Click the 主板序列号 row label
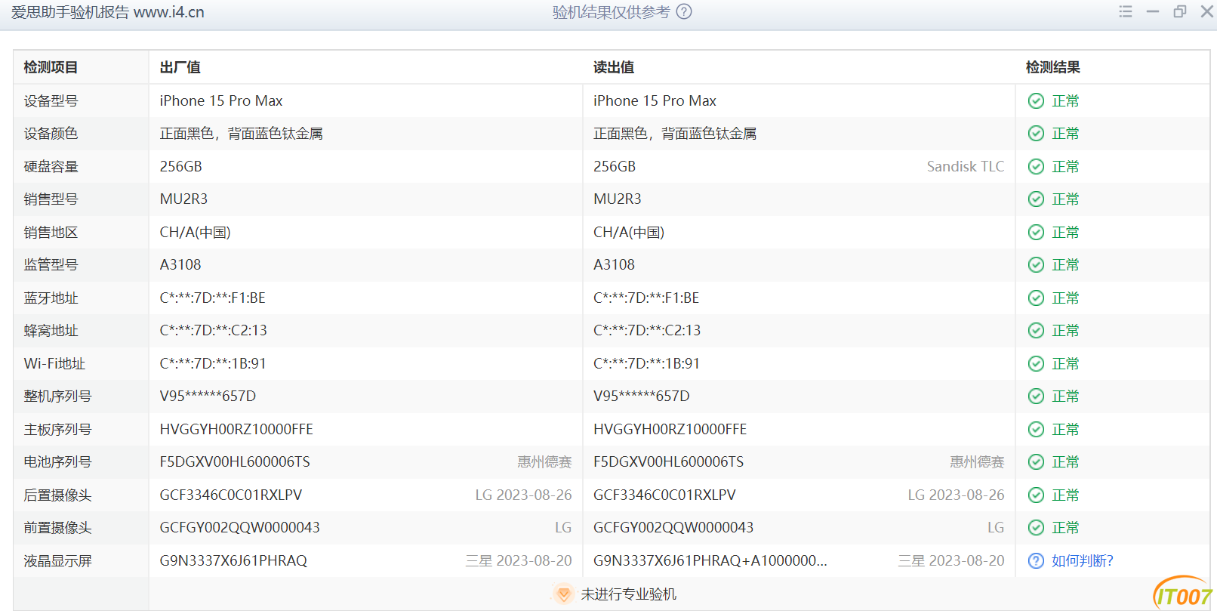This screenshot has width=1217, height=614. click(57, 430)
